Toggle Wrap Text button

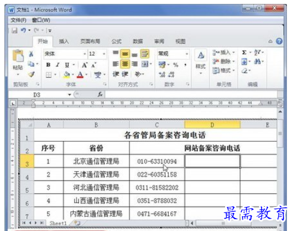145,54
